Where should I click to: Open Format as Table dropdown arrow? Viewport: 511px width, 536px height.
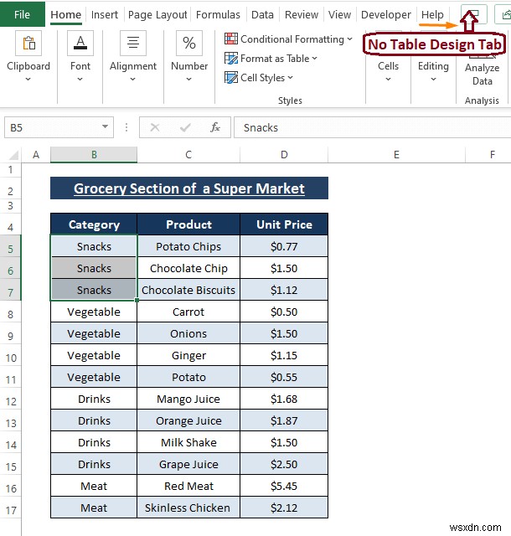point(314,59)
